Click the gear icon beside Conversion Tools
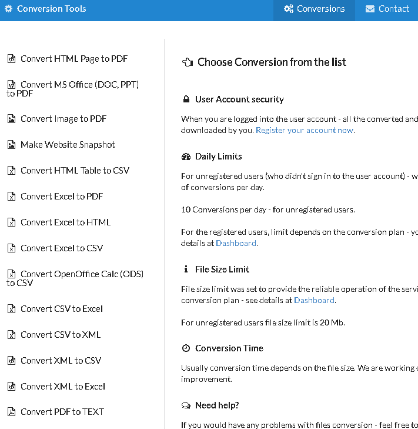 pos(8,9)
